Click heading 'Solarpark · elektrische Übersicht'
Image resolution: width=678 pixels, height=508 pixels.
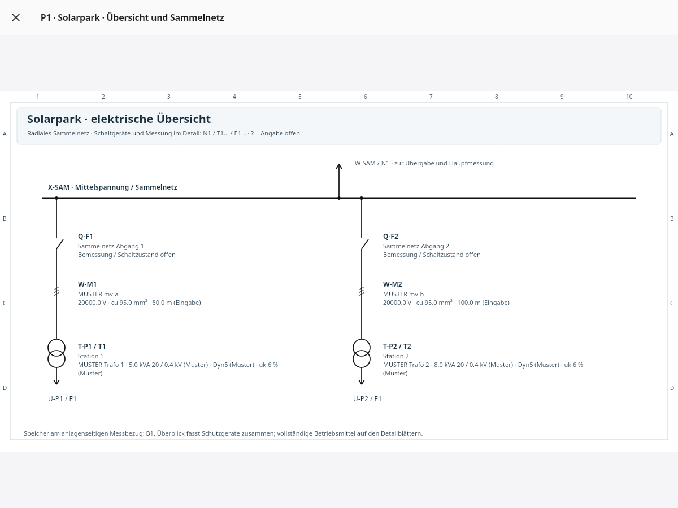pos(119,119)
